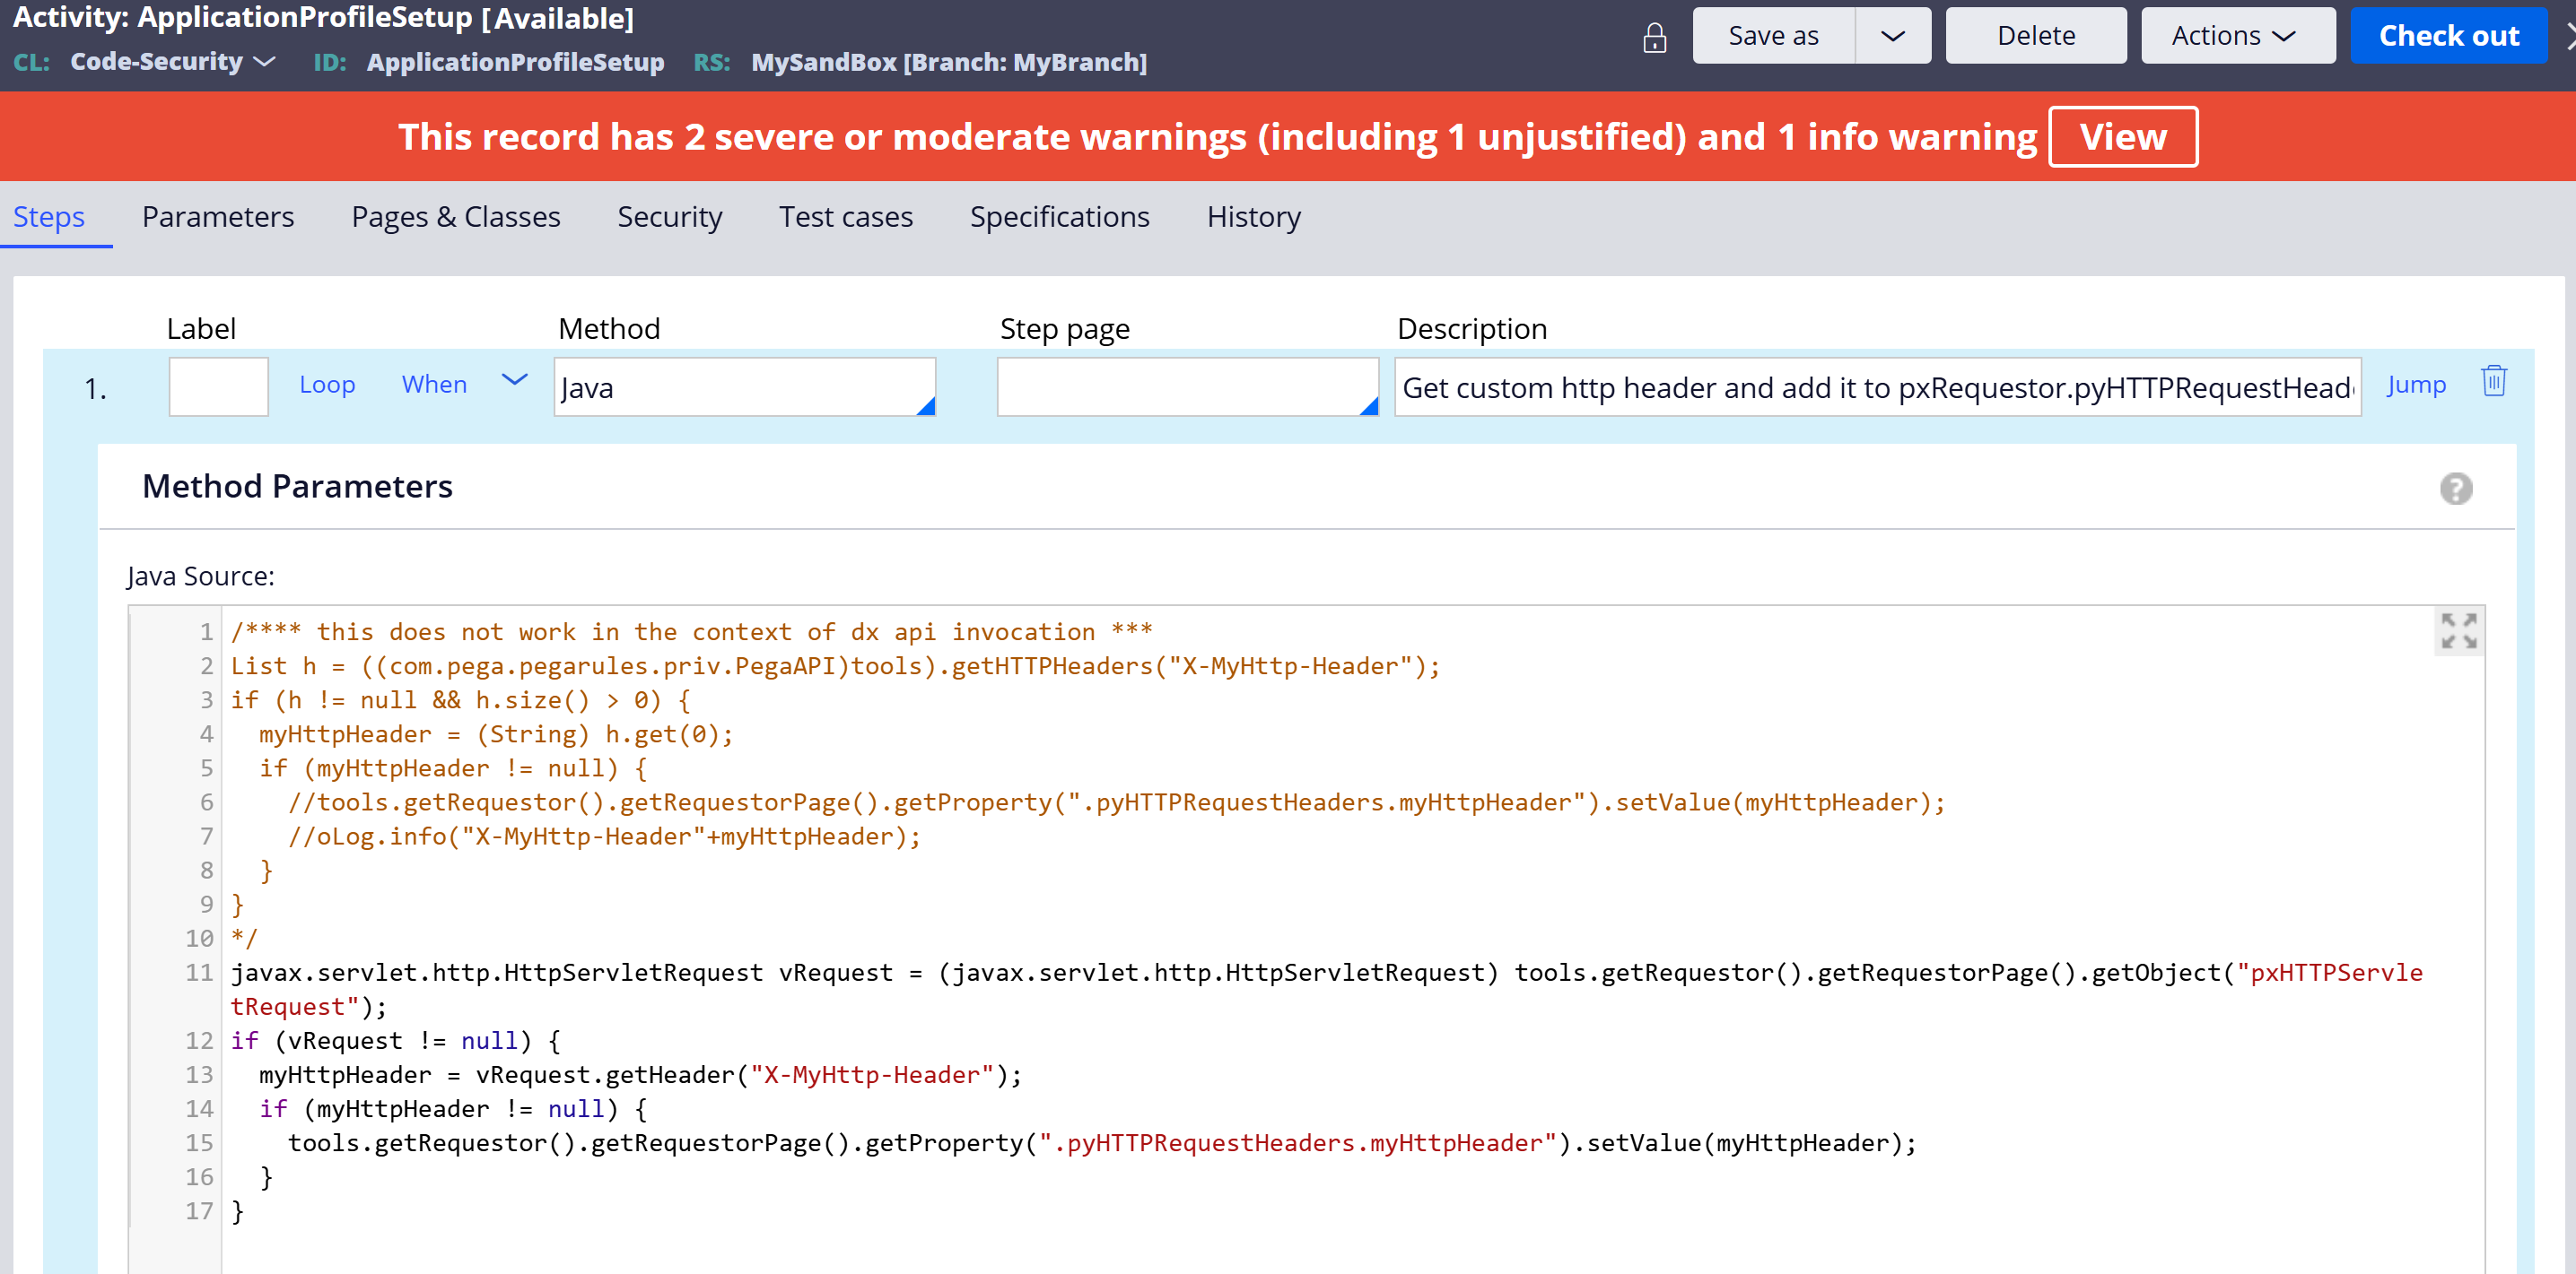The image size is (2576, 1274).
Task: Delete step 1 with trash icon
Action: tap(2494, 381)
